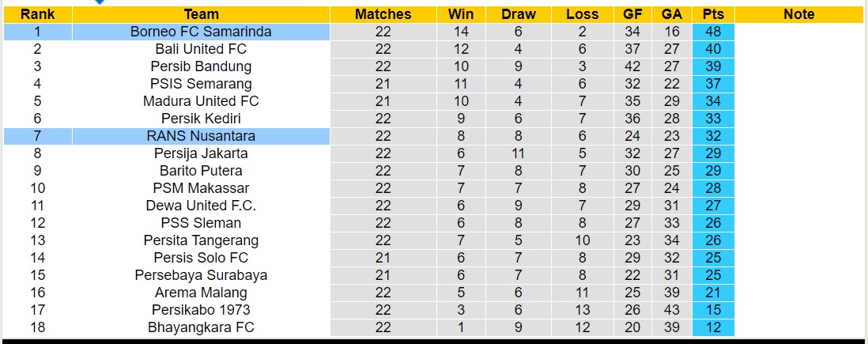Click the GA column header
868x344 pixels.
coord(672,14)
